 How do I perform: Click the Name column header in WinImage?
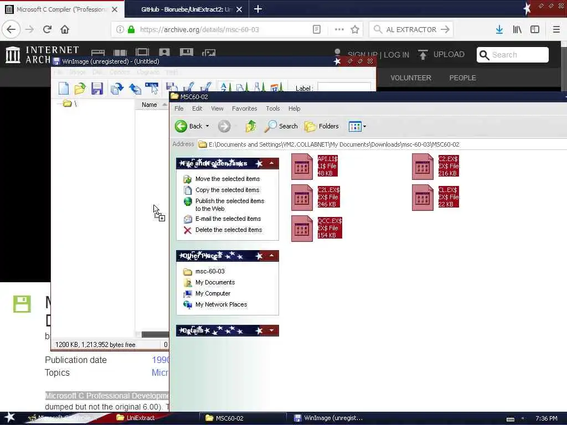coord(151,105)
